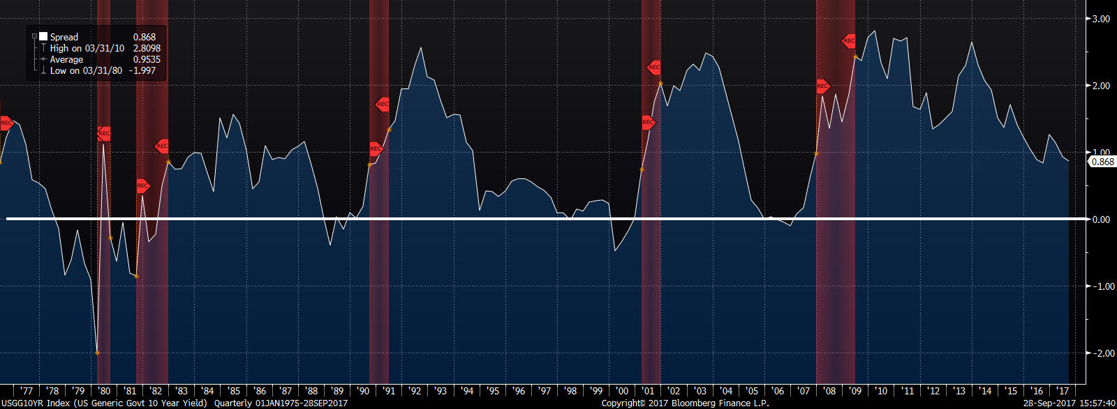Click 'High on 03/31/10' legend row
The height and width of the screenshot is (409, 1117).
click(87, 48)
